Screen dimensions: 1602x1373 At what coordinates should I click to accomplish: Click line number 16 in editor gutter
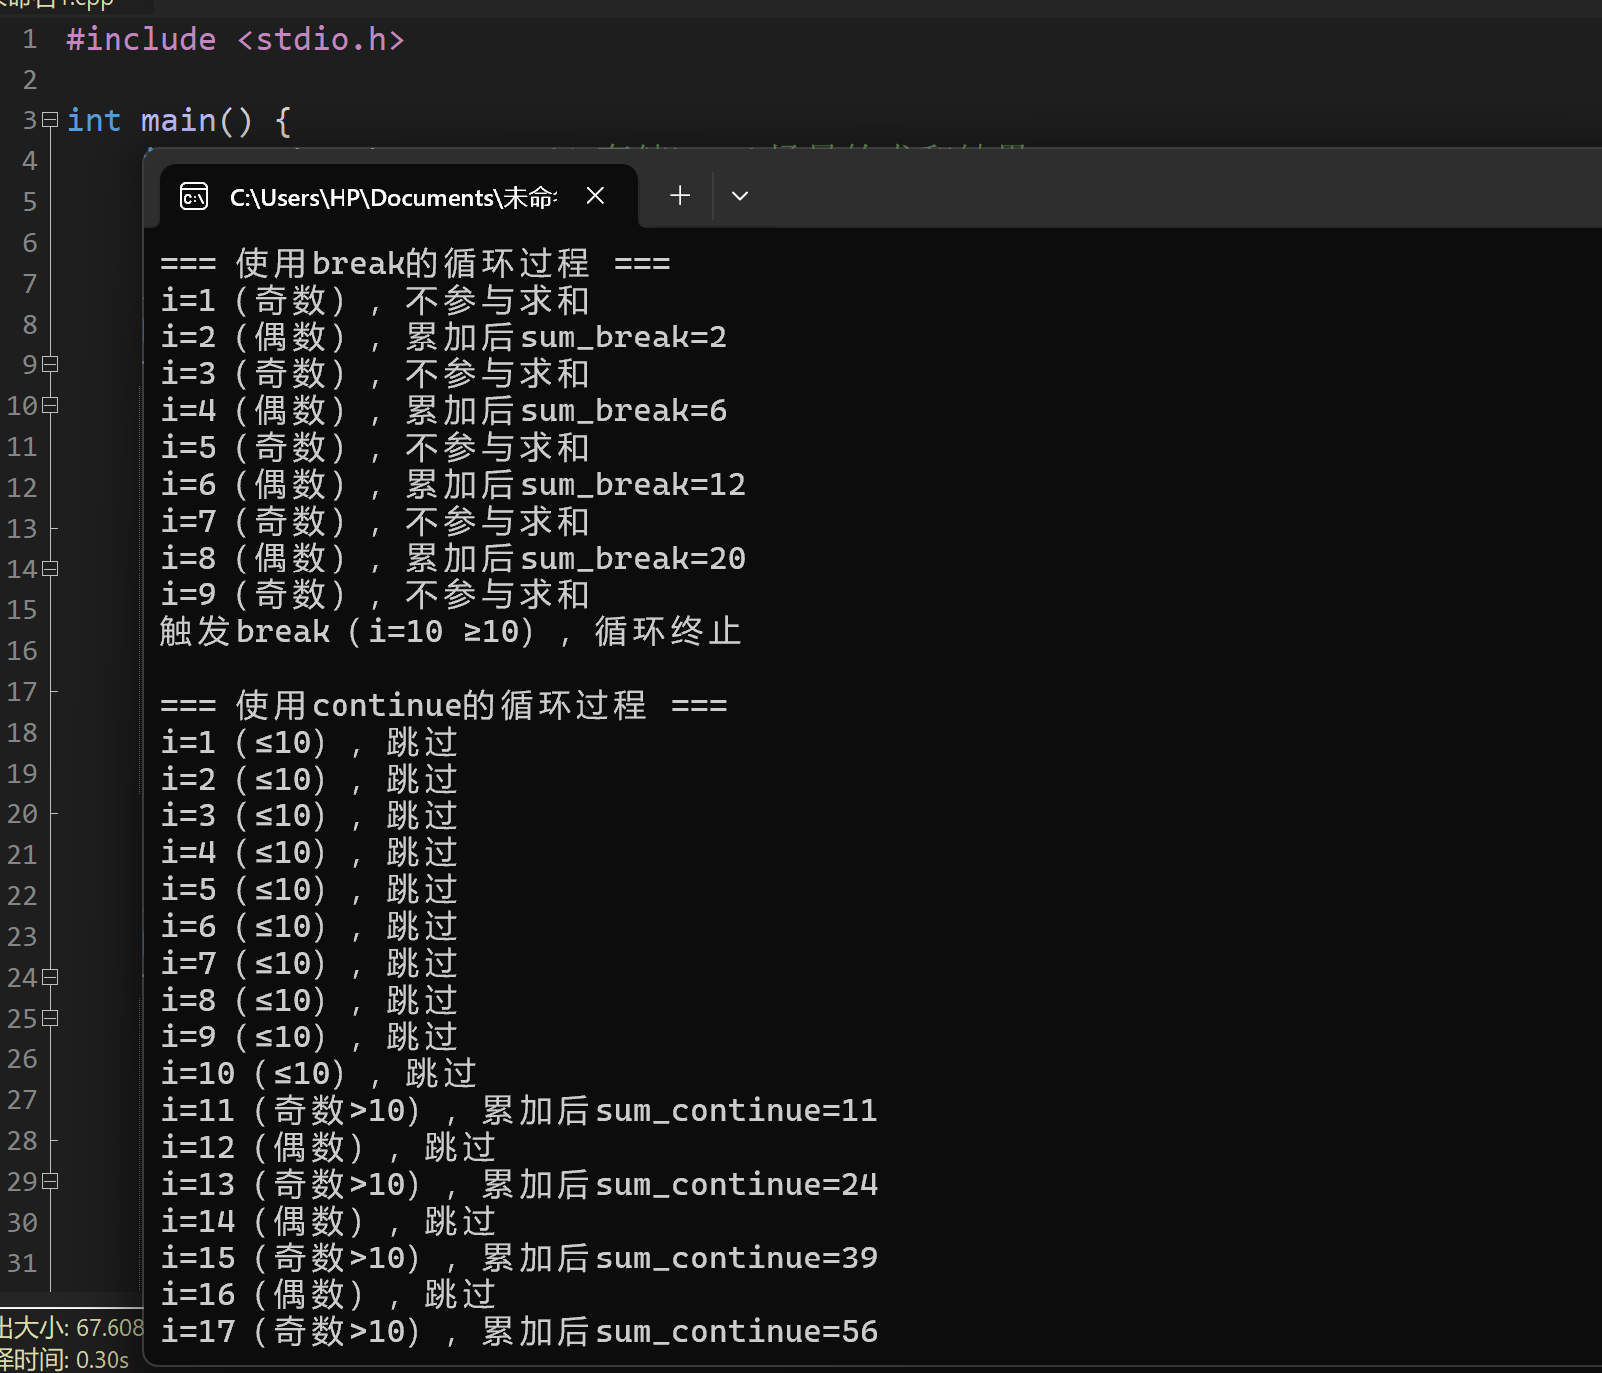tap(22, 651)
